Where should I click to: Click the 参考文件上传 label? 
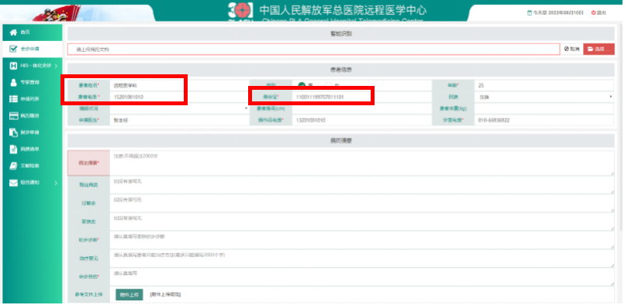point(88,295)
